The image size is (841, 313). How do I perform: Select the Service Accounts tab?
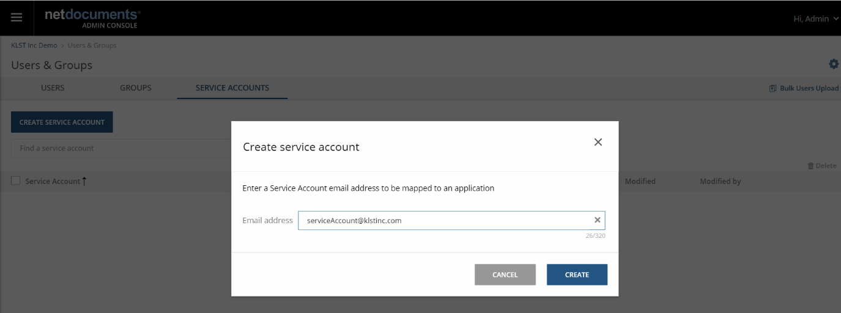point(232,88)
